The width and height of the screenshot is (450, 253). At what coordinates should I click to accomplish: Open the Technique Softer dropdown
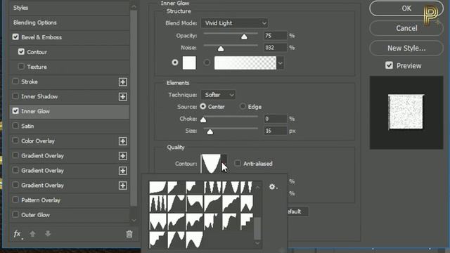(218, 95)
